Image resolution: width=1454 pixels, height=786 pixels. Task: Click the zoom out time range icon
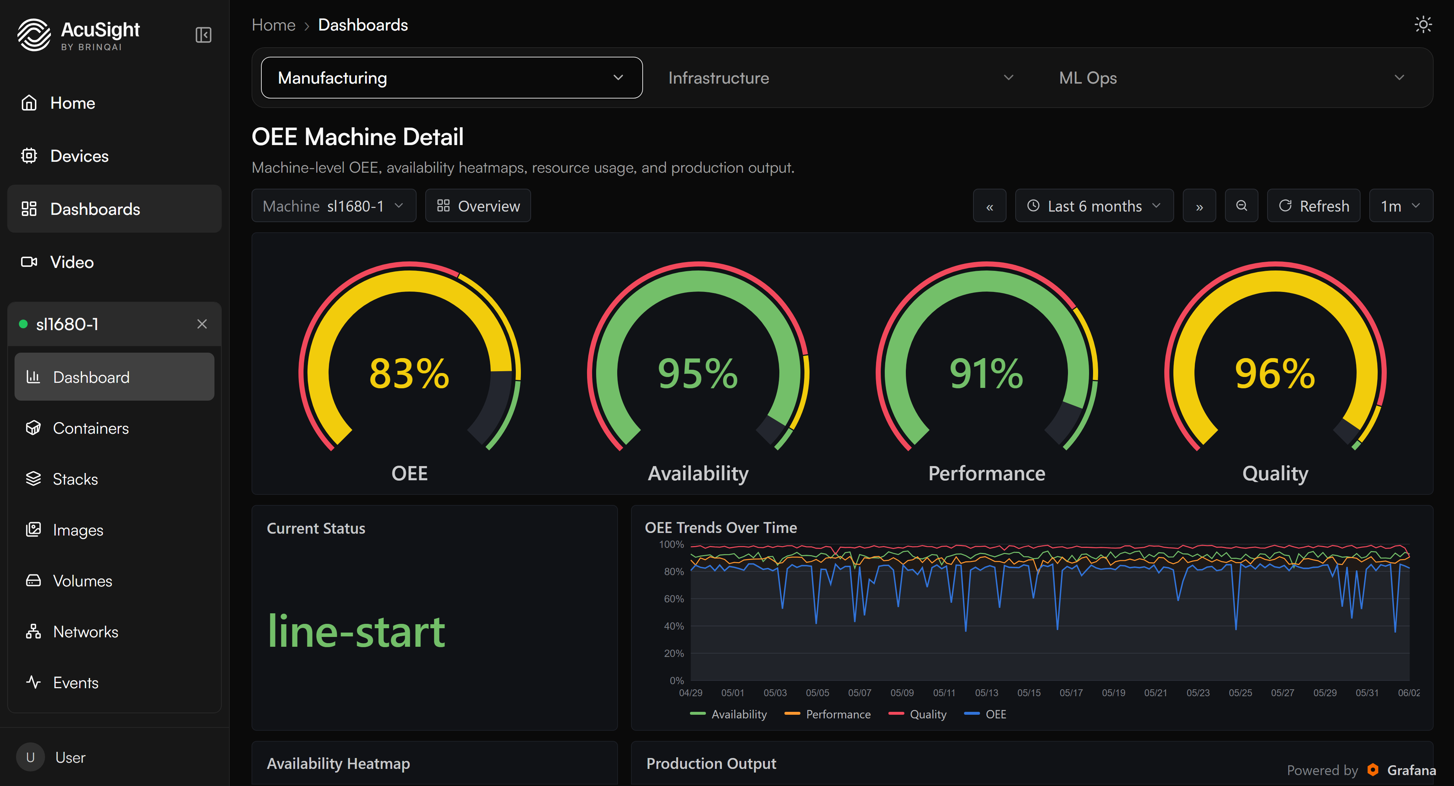pyautogui.click(x=1242, y=206)
